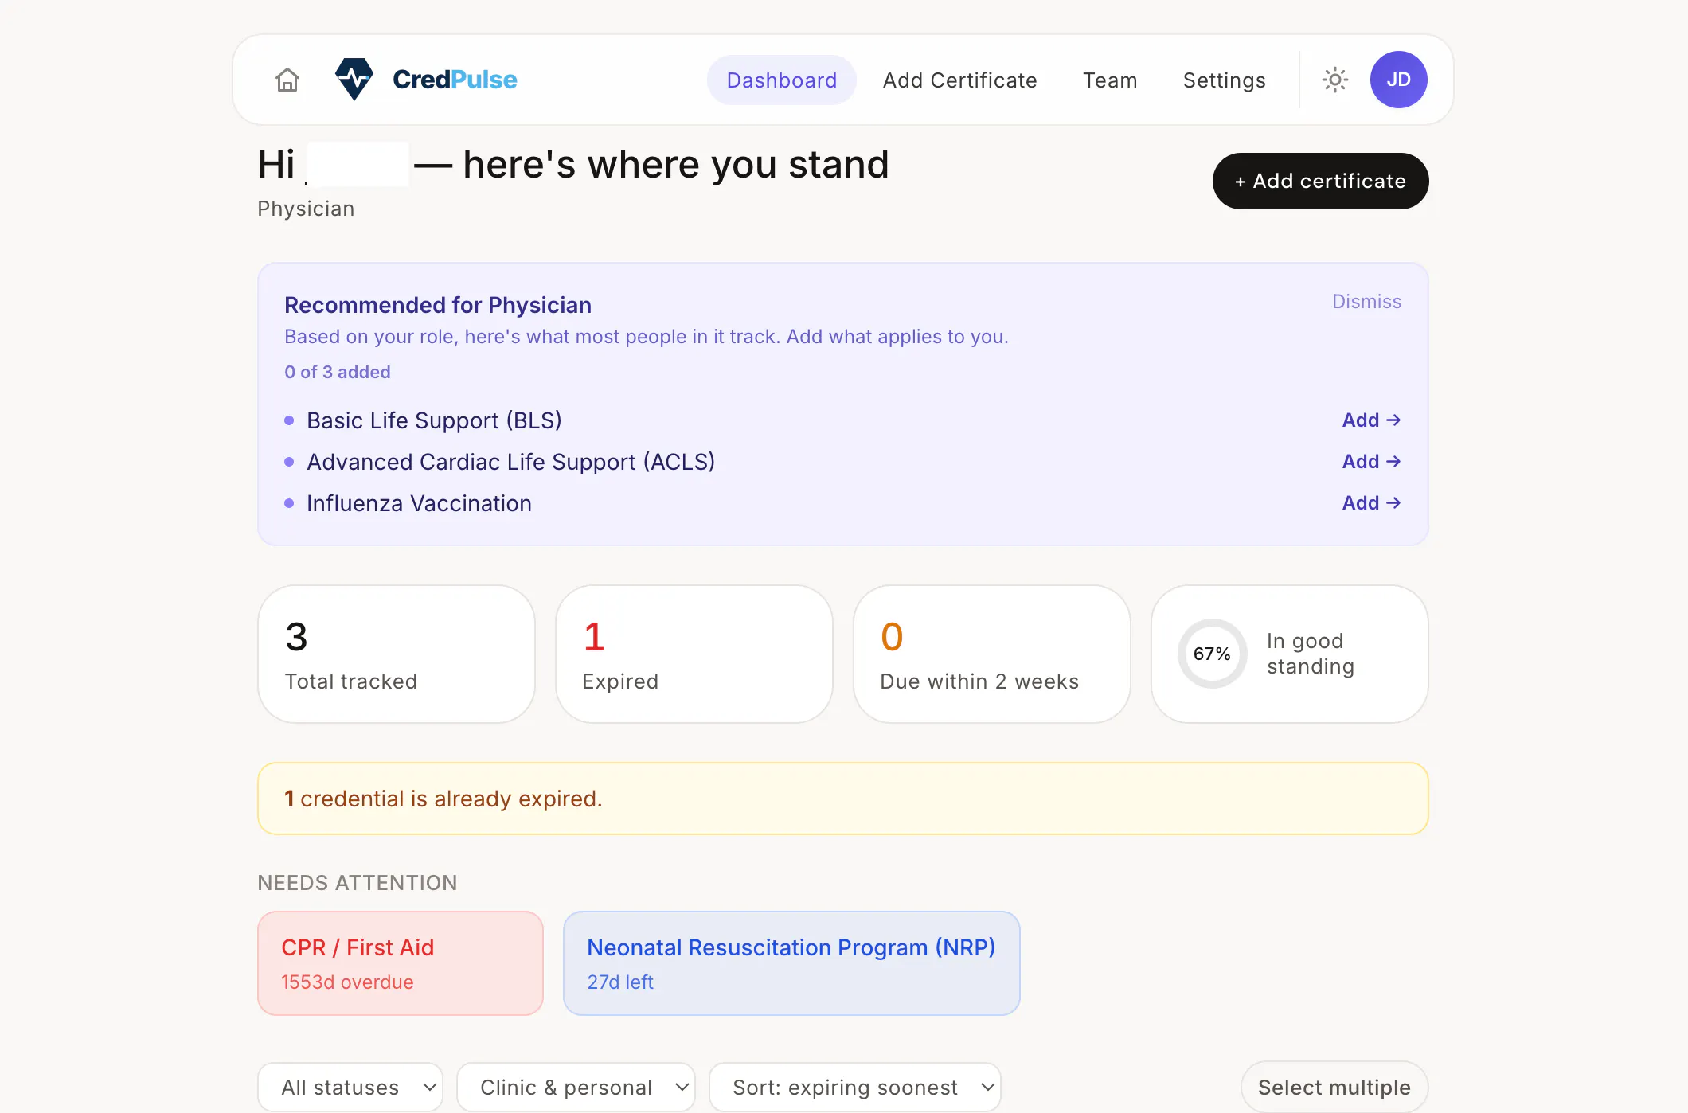Click the CredPulse brand name text
1688x1113 pixels.
click(455, 80)
